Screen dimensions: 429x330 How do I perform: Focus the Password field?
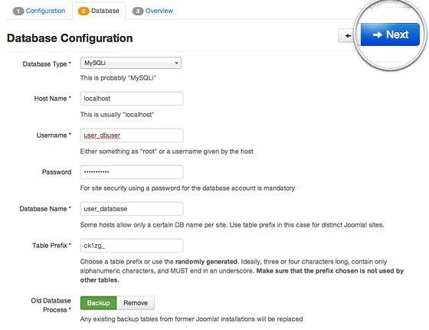[132, 172]
